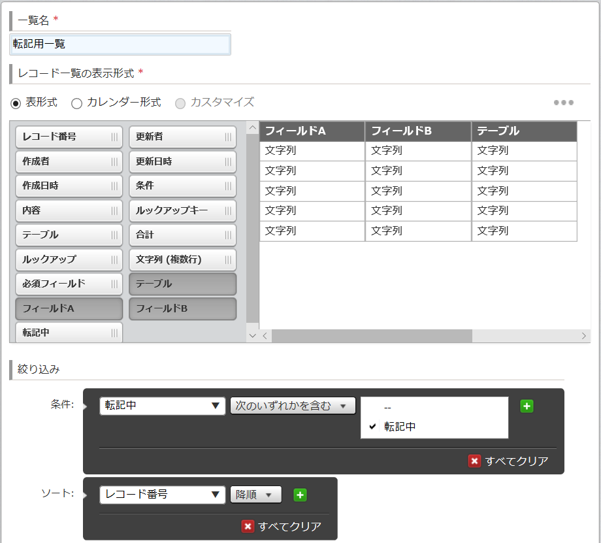Grab the drag handle on ルックアップキー

pos(228,210)
